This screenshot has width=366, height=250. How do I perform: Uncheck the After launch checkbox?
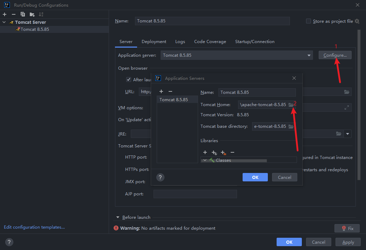[x=129, y=79]
